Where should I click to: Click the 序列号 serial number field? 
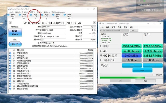54,30
